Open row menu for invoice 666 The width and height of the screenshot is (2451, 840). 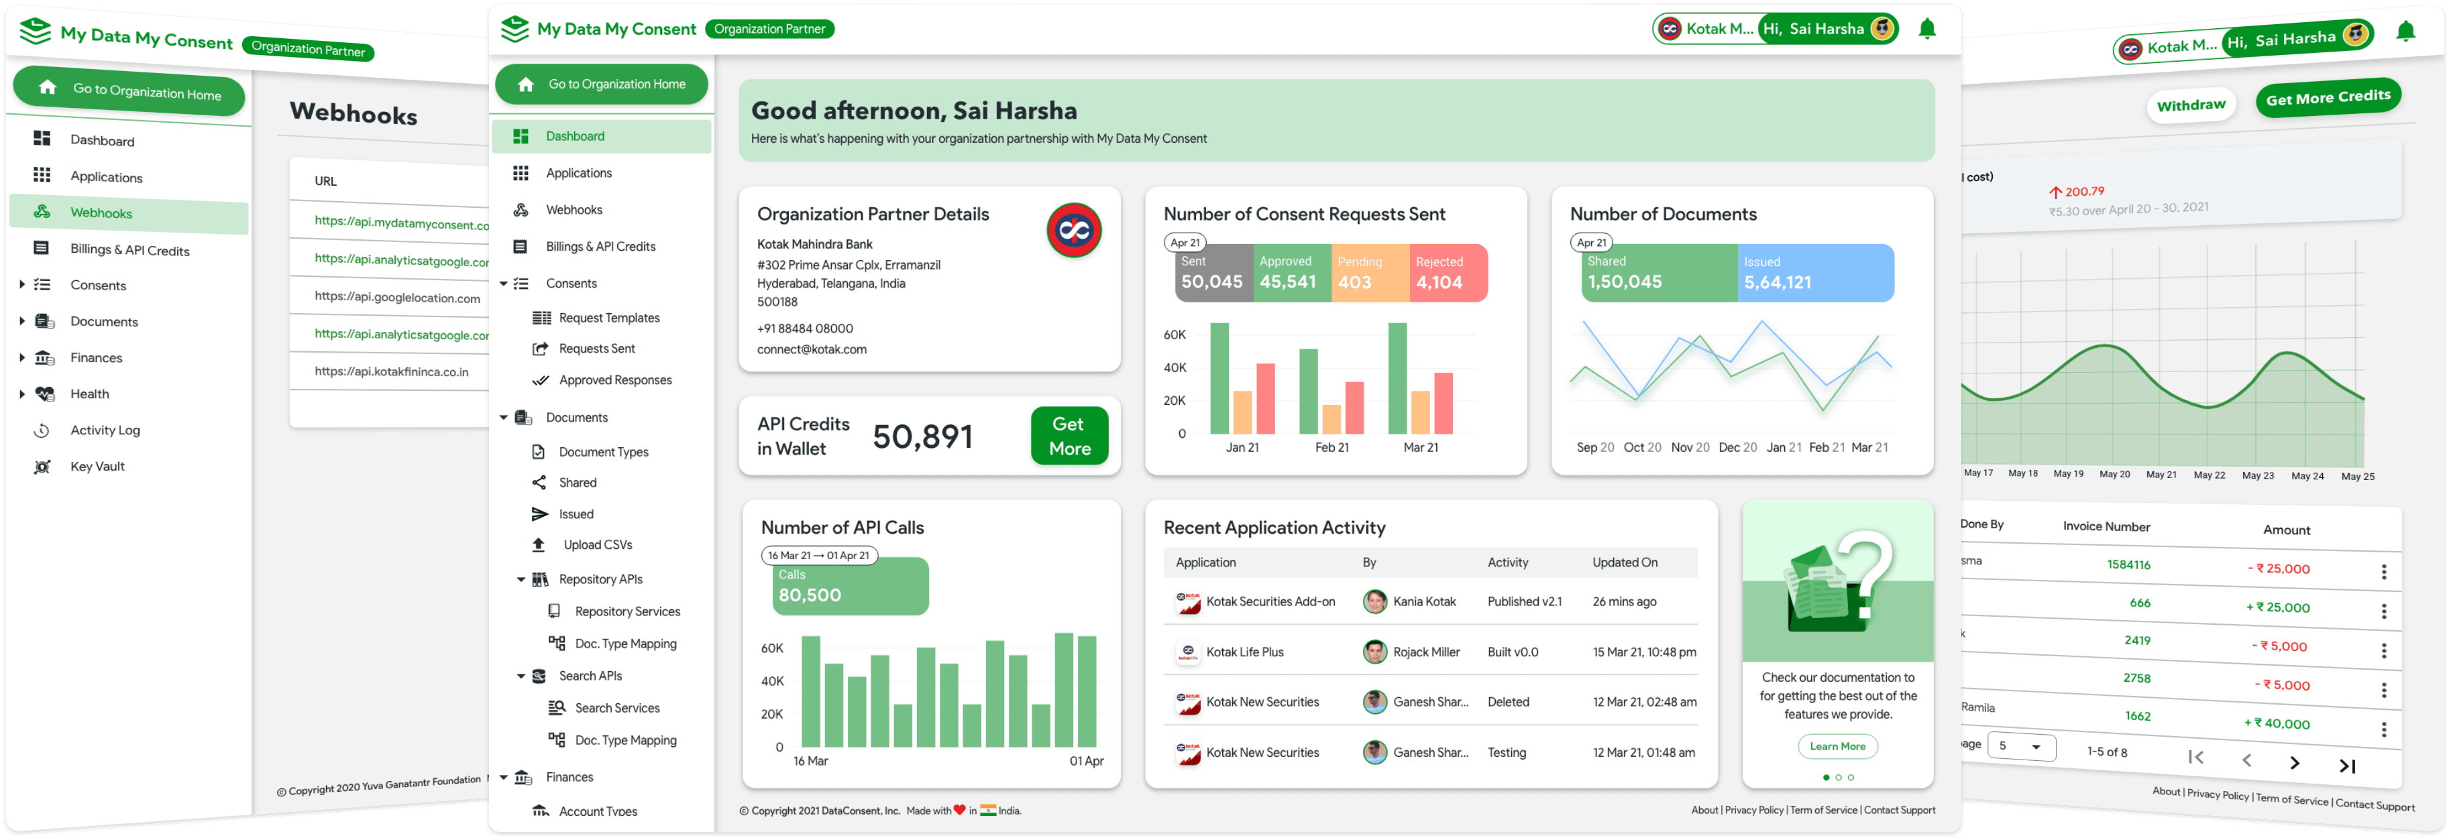click(2383, 611)
